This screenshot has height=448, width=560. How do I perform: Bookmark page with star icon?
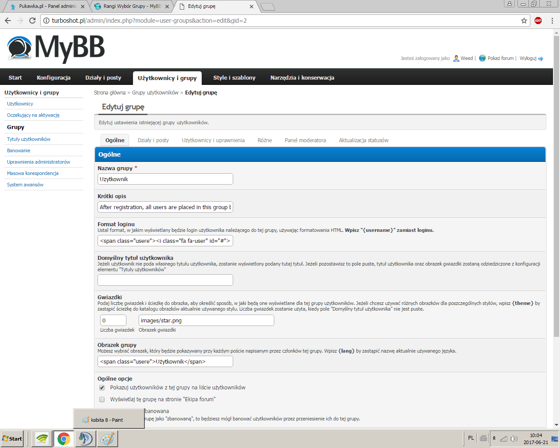(524, 21)
